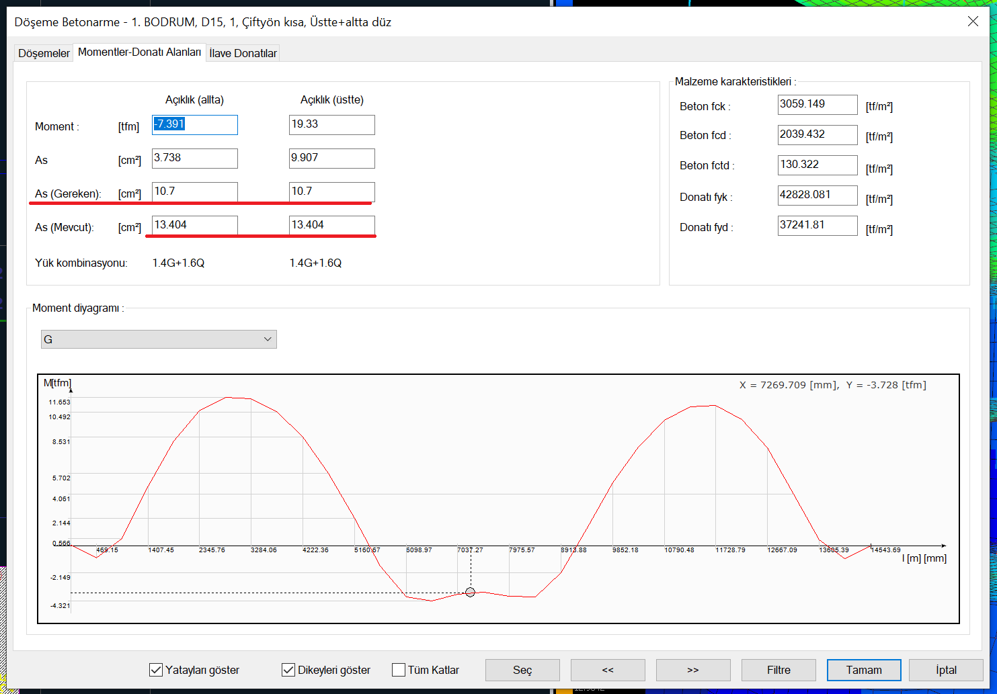Click the 14543.69 axis label
This screenshot has height=694, width=997.
coord(885,550)
